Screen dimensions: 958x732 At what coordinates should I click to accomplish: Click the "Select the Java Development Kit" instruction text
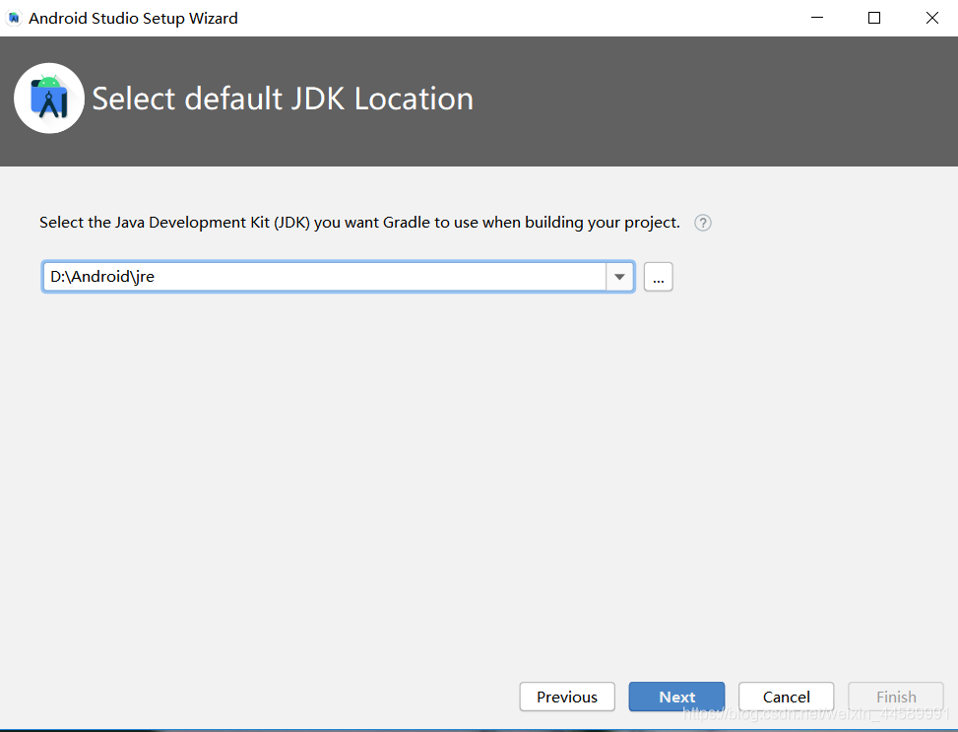pos(359,223)
